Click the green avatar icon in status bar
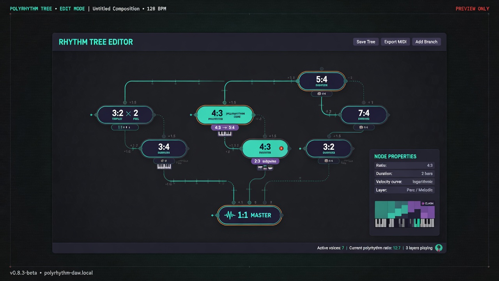 click(439, 248)
